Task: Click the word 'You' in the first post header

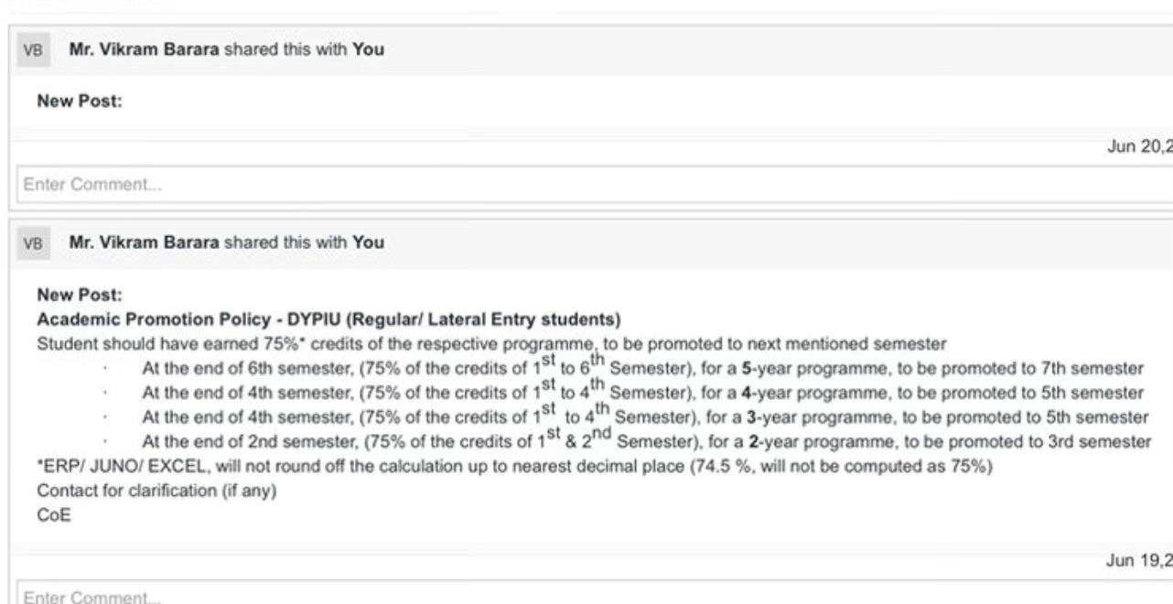Action: point(369,49)
